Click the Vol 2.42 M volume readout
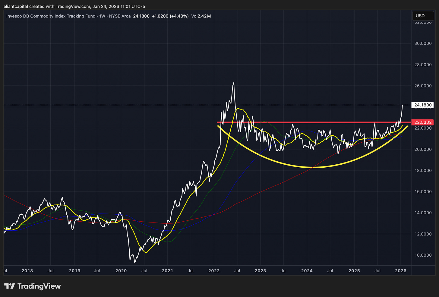Screen dimensions: 439x297 201,16
